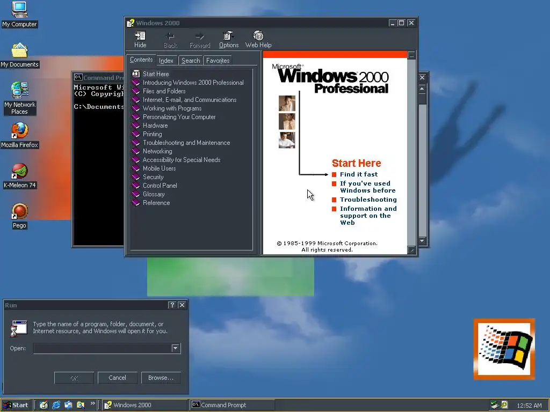
Task: Expand the Open combo box dropdown arrow
Action: pyautogui.click(x=176, y=348)
